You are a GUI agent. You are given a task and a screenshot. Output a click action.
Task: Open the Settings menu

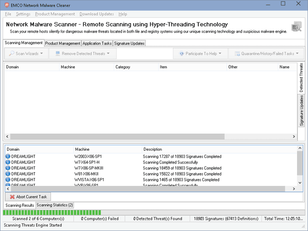[x=23, y=14]
